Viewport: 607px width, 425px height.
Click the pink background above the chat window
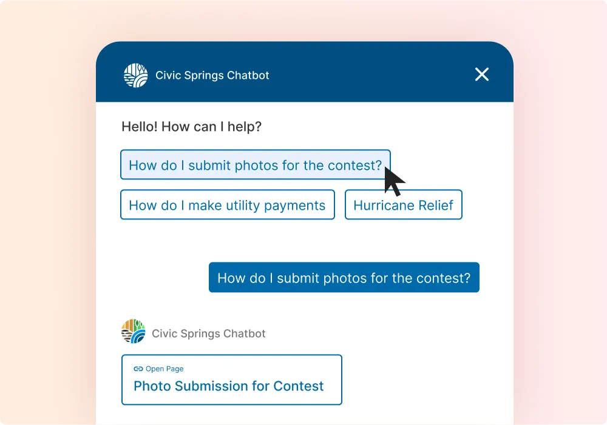tap(303, 21)
